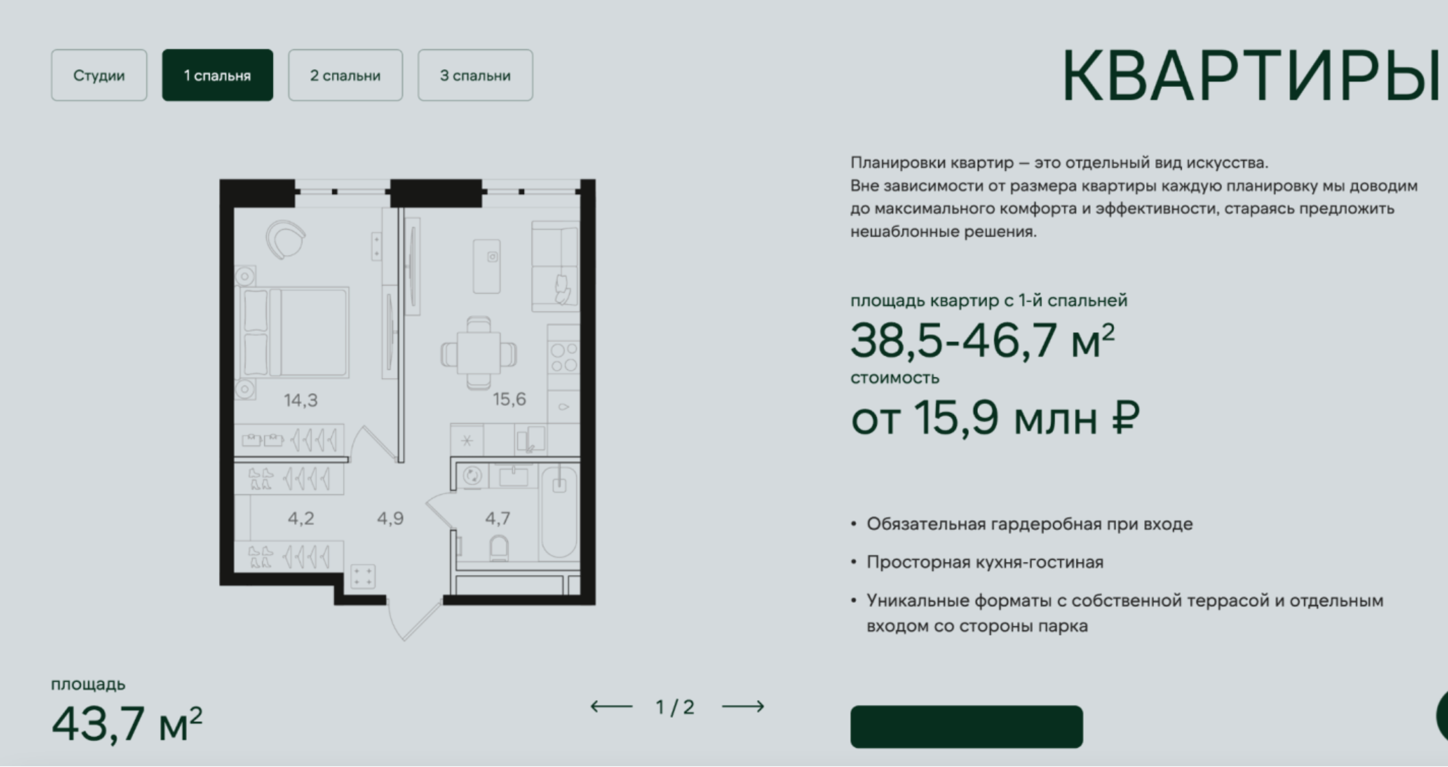The width and height of the screenshot is (1448, 767).
Task: Click the toilet icon in the bathroom
Action: pos(500,549)
